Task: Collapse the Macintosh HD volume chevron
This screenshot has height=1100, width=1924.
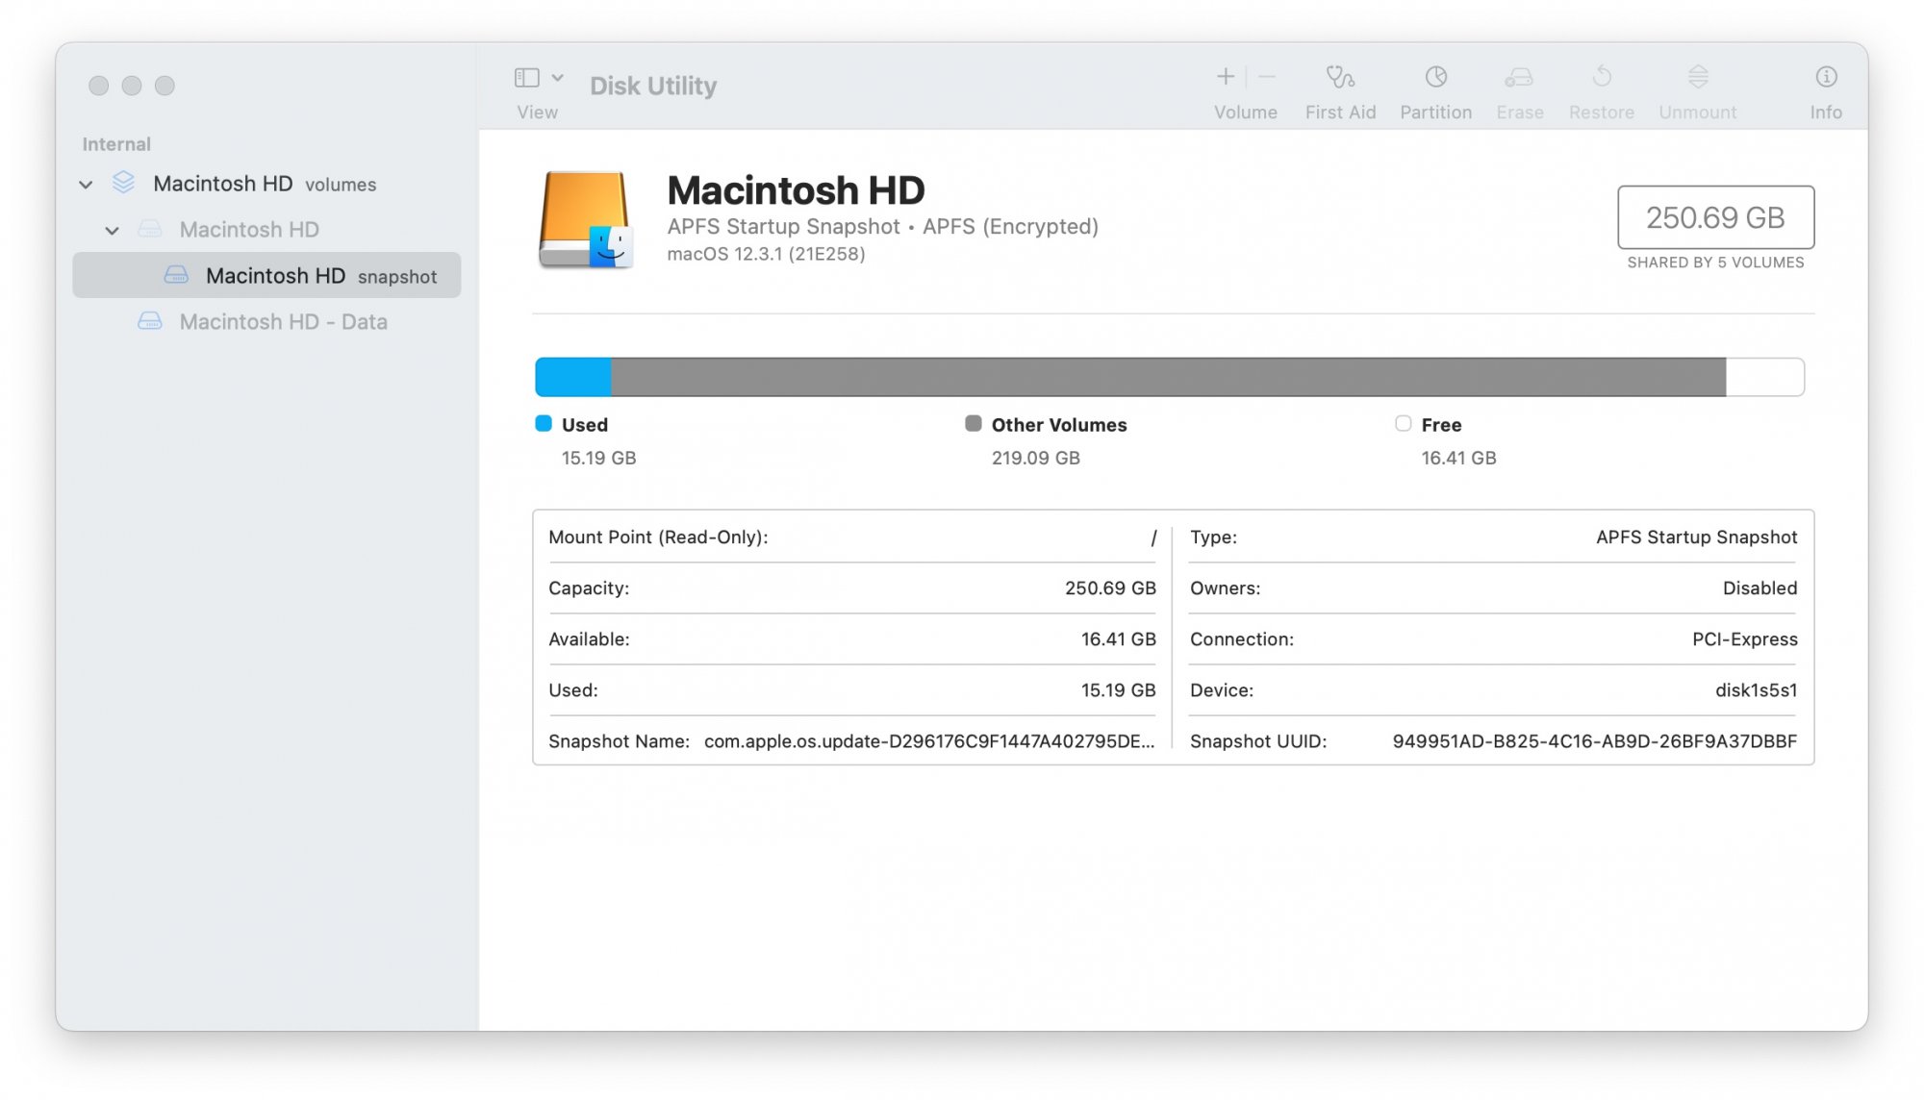Action: coord(113,230)
